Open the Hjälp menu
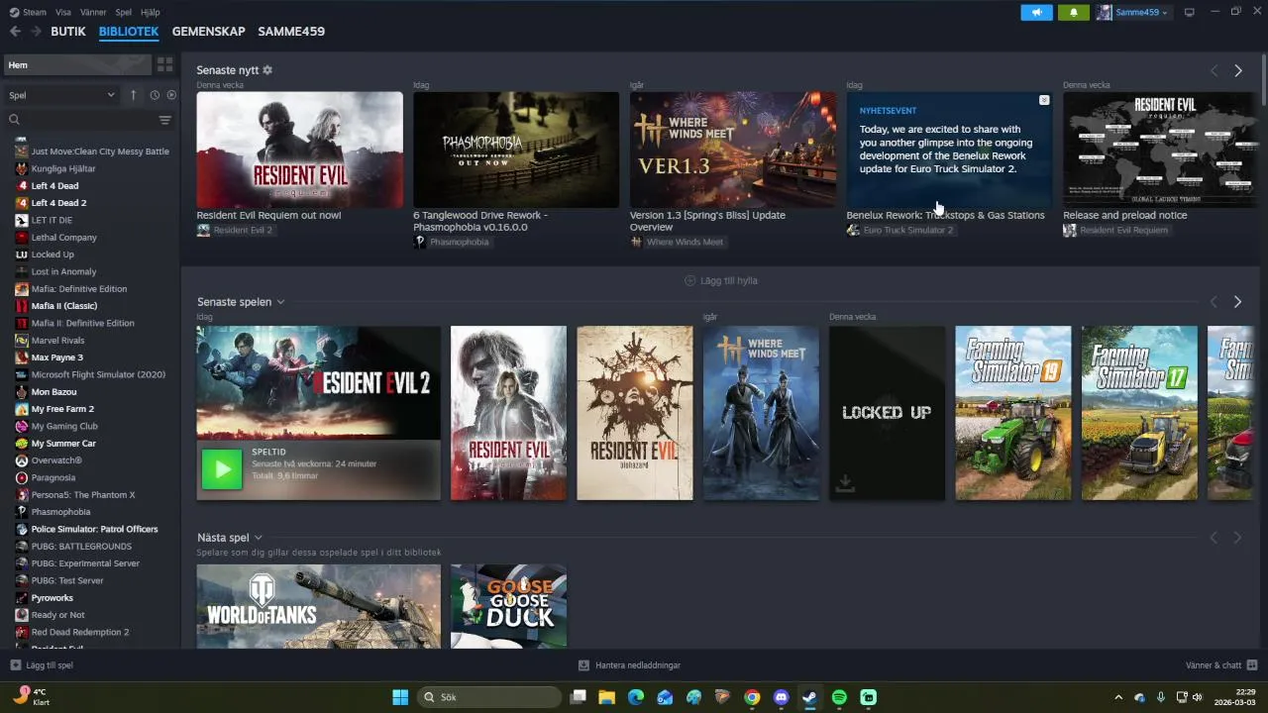 click(150, 12)
